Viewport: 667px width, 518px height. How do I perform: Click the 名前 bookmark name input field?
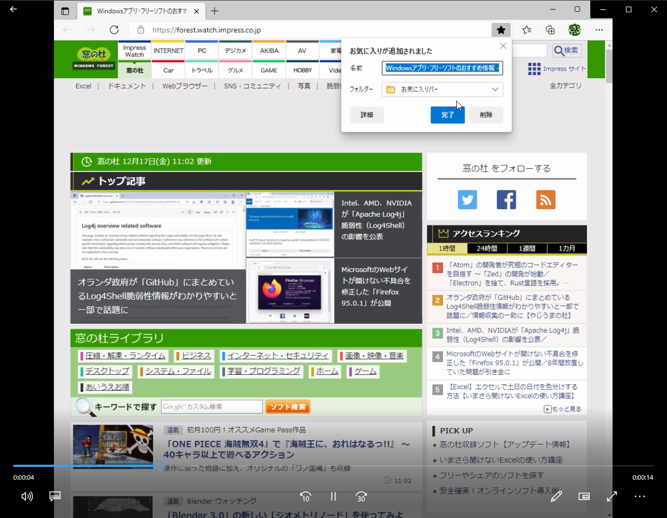(x=442, y=68)
